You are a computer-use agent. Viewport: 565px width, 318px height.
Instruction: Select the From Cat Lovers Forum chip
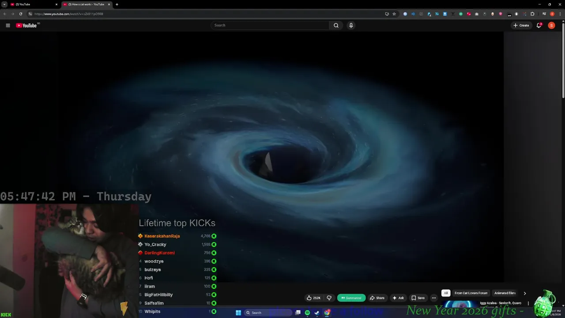click(x=471, y=293)
